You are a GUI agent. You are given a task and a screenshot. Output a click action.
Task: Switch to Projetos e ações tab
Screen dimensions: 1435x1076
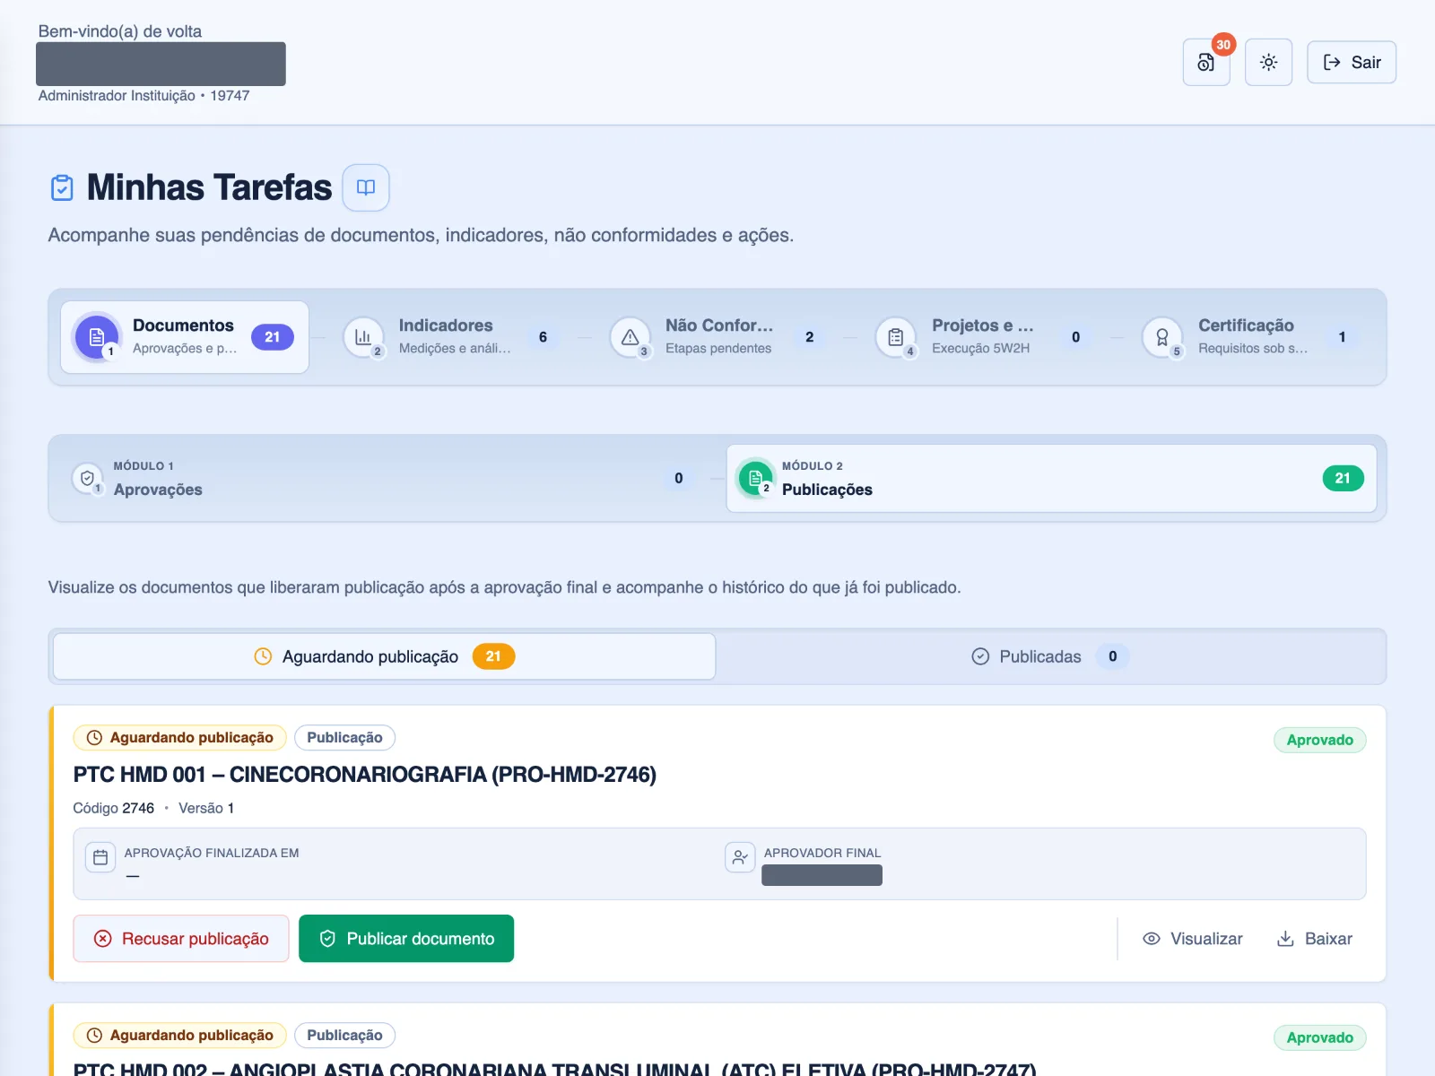click(x=984, y=337)
